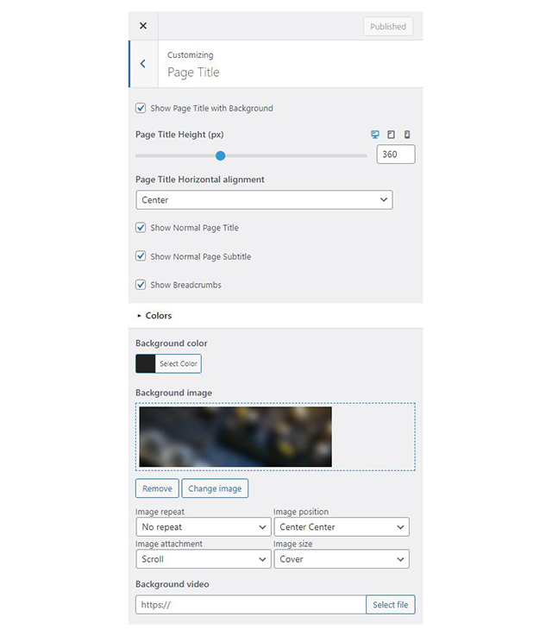
Task: Select the desktop device preview icon
Action: 375,135
